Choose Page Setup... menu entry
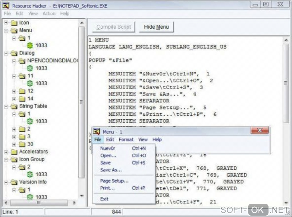 (x=124, y=181)
